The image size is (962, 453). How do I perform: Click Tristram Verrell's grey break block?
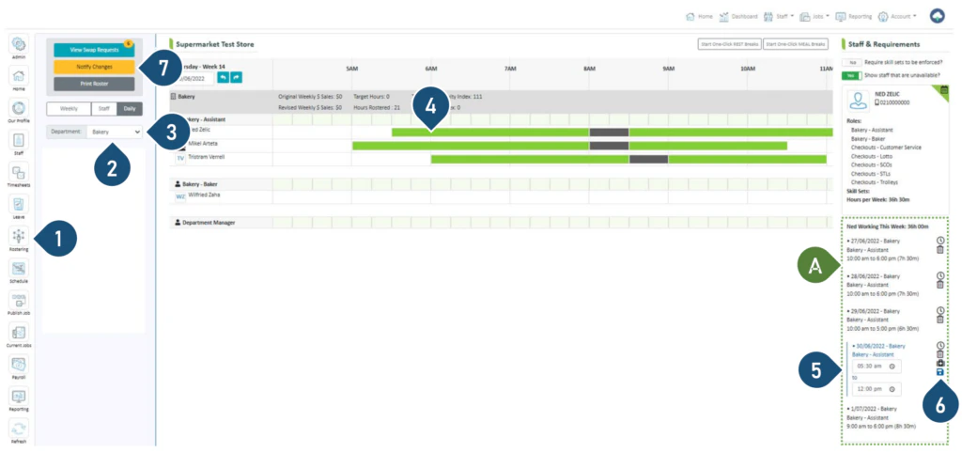click(x=648, y=159)
